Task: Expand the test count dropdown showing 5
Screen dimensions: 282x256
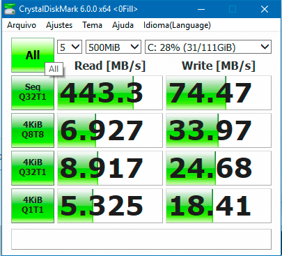Action: [70, 47]
